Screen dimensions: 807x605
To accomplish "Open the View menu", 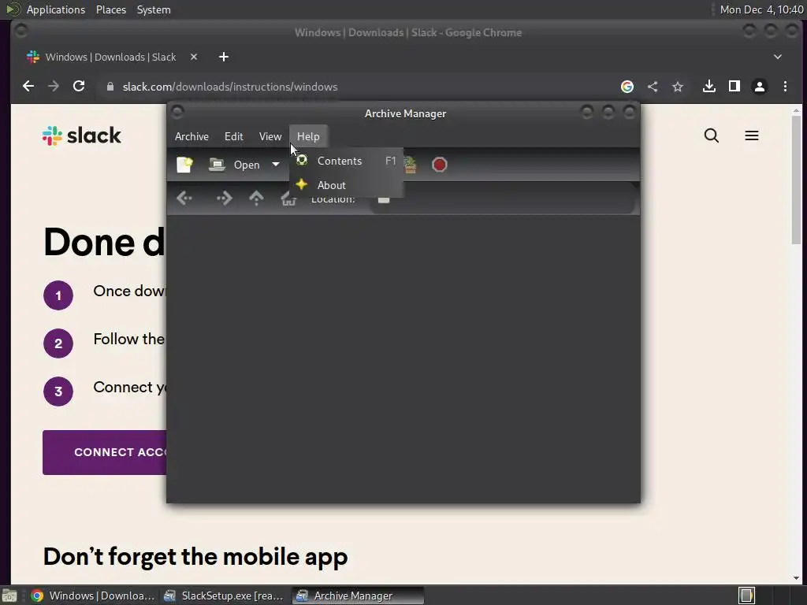I will (x=270, y=136).
